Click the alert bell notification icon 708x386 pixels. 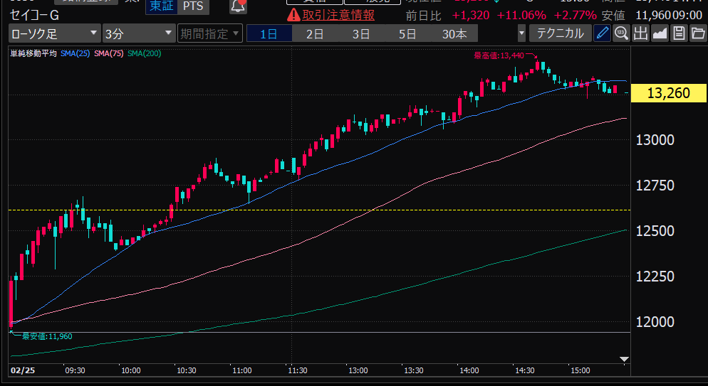(x=239, y=6)
